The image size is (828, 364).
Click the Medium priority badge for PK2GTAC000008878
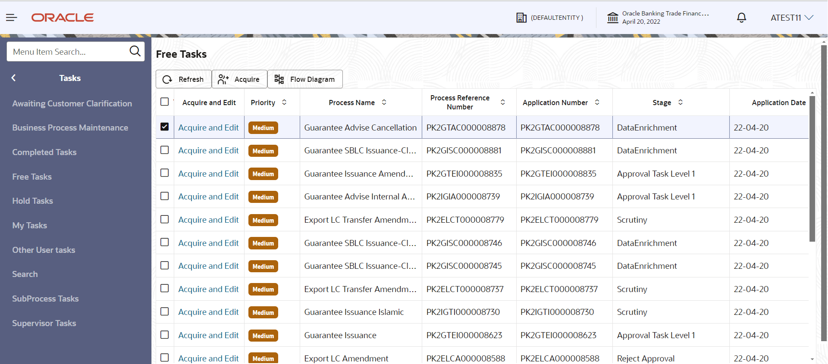point(263,128)
